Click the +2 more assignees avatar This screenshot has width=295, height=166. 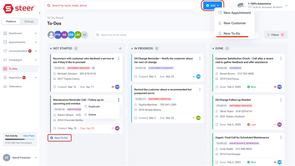point(84,35)
